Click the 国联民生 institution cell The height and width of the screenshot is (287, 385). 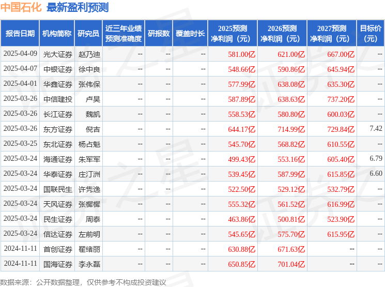coord(58,189)
